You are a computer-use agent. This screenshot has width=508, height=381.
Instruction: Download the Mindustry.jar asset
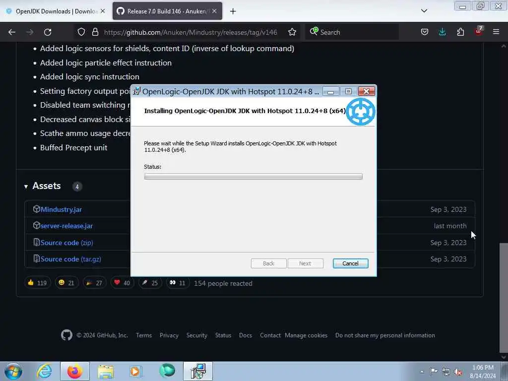pyautogui.click(x=61, y=210)
